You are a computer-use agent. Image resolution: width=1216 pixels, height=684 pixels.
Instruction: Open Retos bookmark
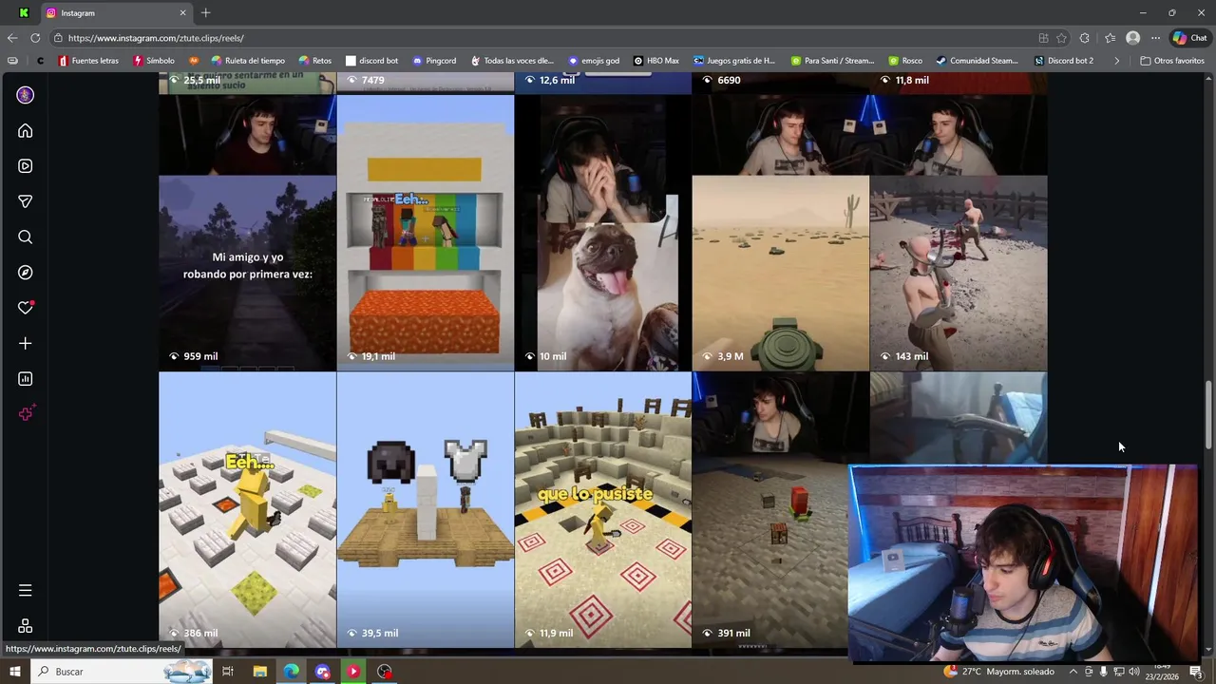tap(315, 61)
